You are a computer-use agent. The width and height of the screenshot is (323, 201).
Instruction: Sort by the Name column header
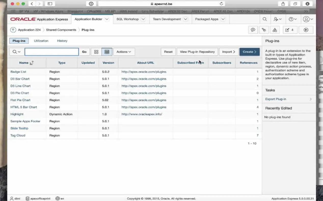point(24,63)
